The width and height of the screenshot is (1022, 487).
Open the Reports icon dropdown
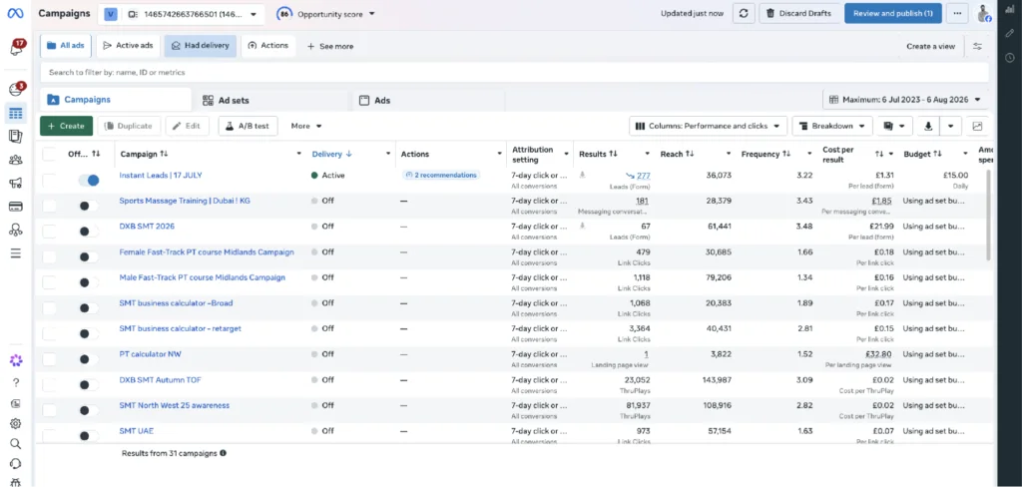[x=894, y=126]
